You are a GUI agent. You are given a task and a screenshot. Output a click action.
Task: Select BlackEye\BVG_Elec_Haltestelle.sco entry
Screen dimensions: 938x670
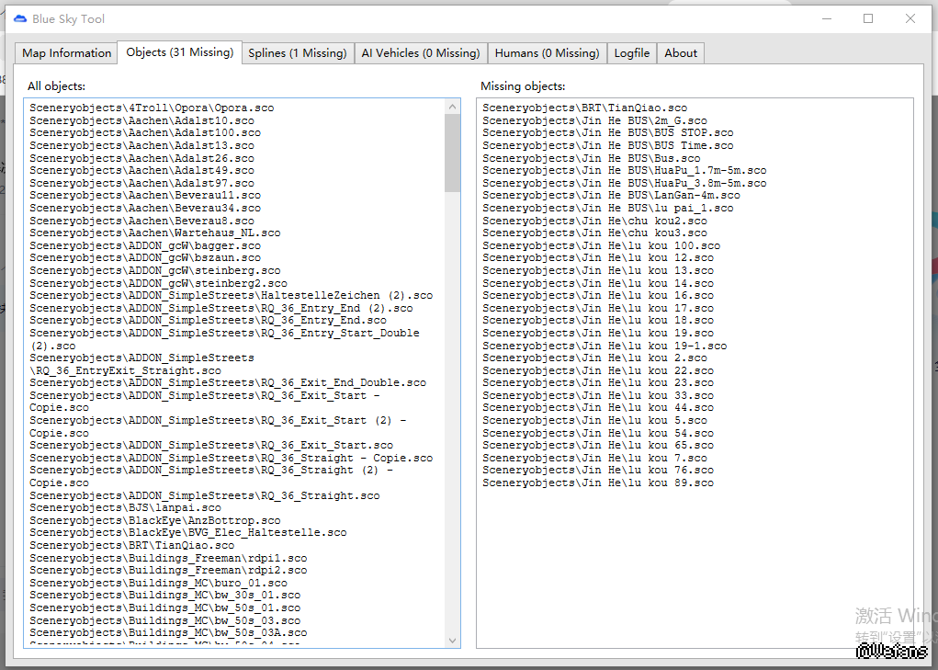[x=187, y=532]
